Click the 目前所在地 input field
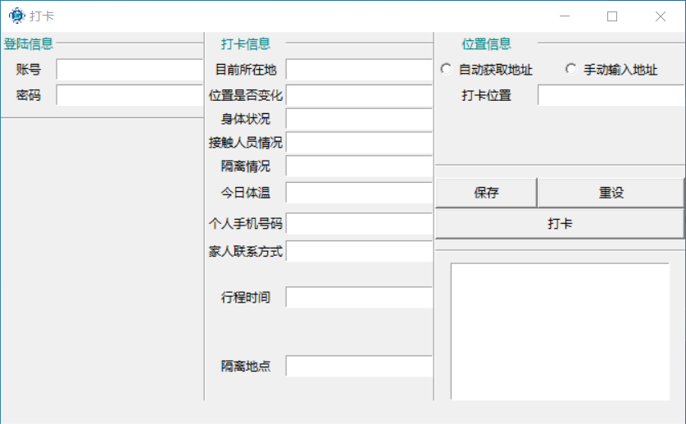The height and width of the screenshot is (424, 686). [x=359, y=70]
